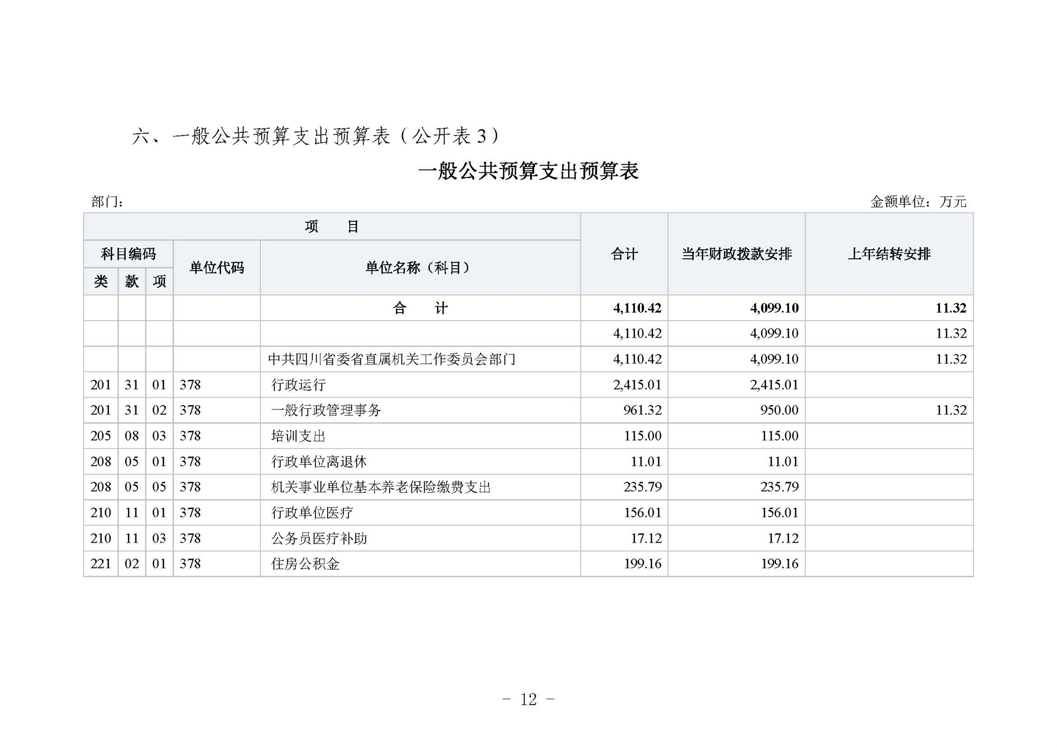Click the 培训支出 row label
1057x747 pixels.
299,436
